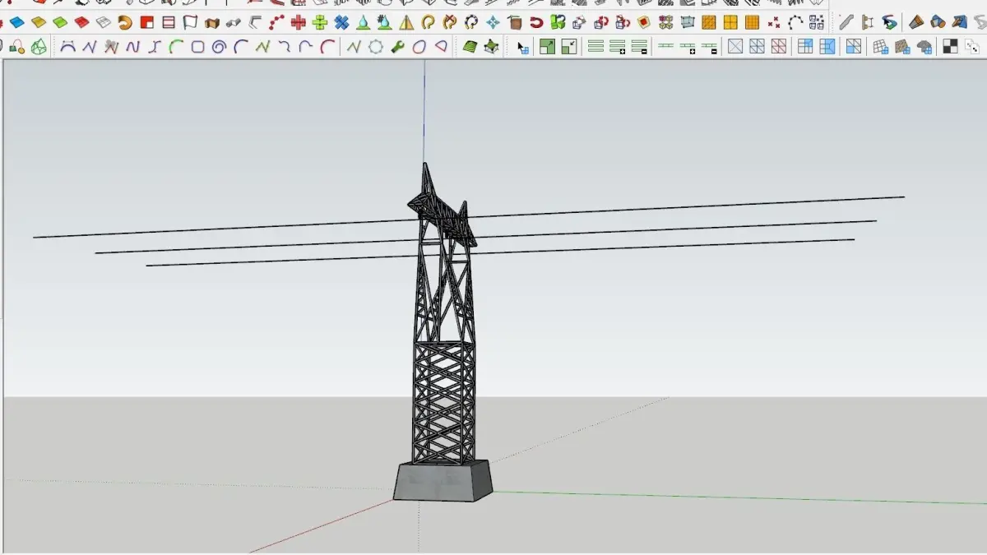The width and height of the screenshot is (987, 555).
Task: Click the dotted circle polygon icon
Action: (x=376, y=47)
